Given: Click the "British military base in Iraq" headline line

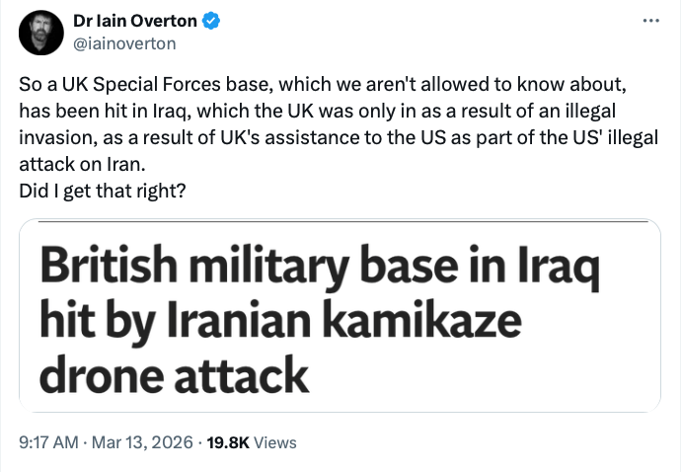Looking at the screenshot, I should coord(321,268).
